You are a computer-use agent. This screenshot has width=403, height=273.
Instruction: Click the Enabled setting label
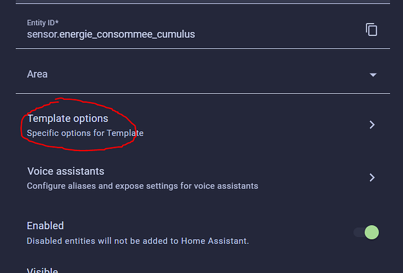pos(46,226)
